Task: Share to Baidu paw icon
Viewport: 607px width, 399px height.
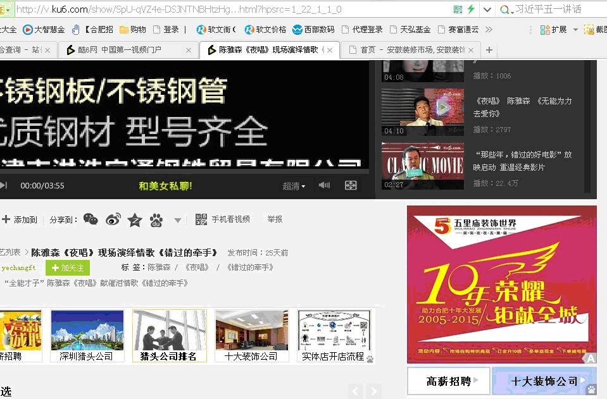Action: coord(156,219)
